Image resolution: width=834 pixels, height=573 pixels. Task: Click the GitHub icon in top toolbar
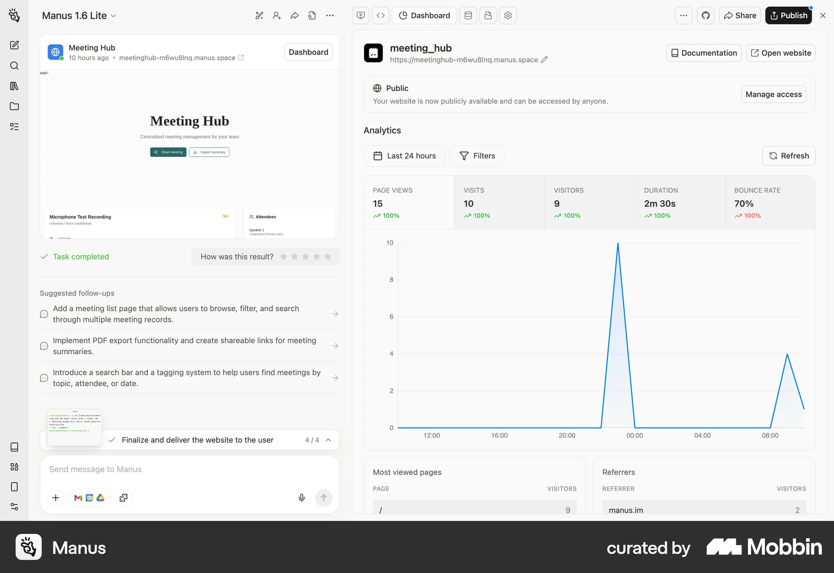click(x=705, y=16)
